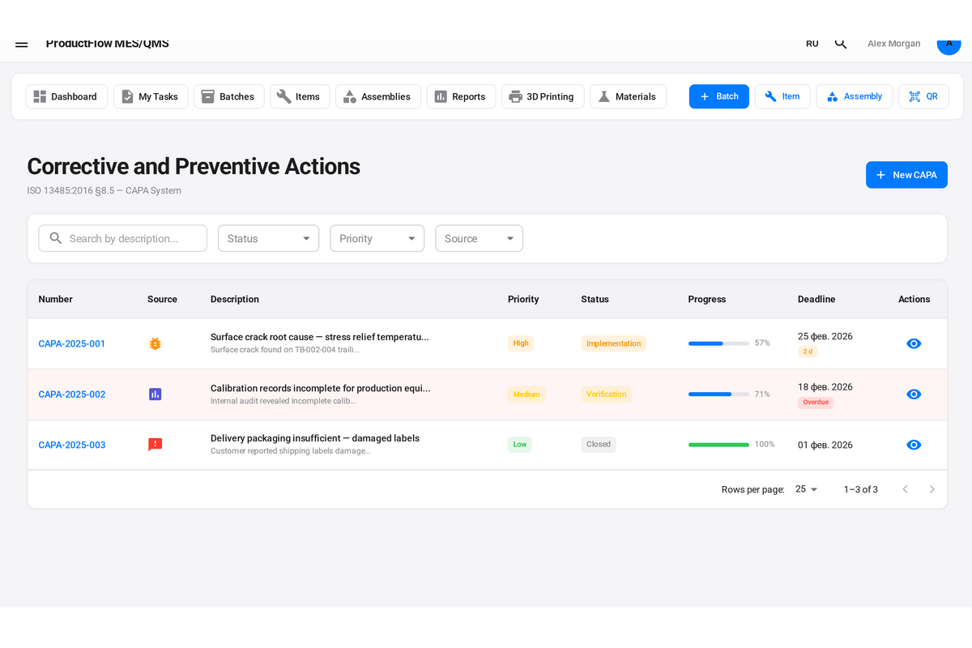Image resolution: width=972 pixels, height=648 pixels.
Task: Open the Status filter dropdown
Action: coord(268,238)
